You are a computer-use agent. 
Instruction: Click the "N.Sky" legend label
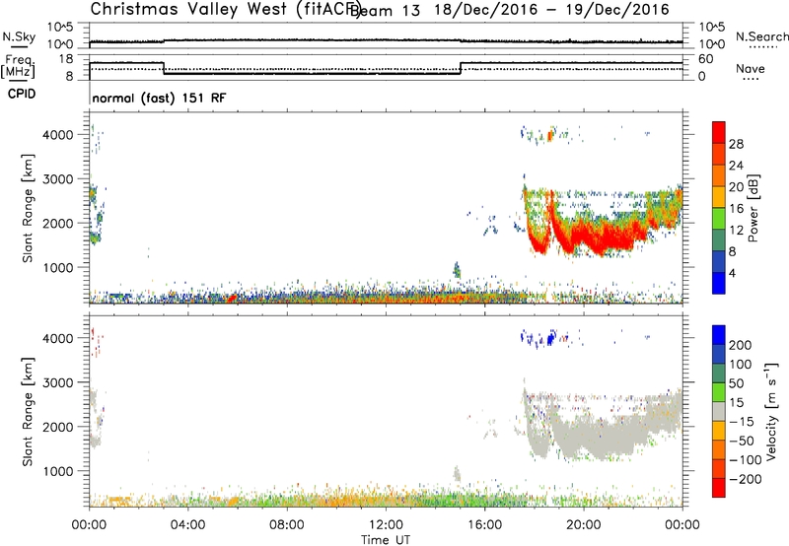pyautogui.click(x=19, y=36)
